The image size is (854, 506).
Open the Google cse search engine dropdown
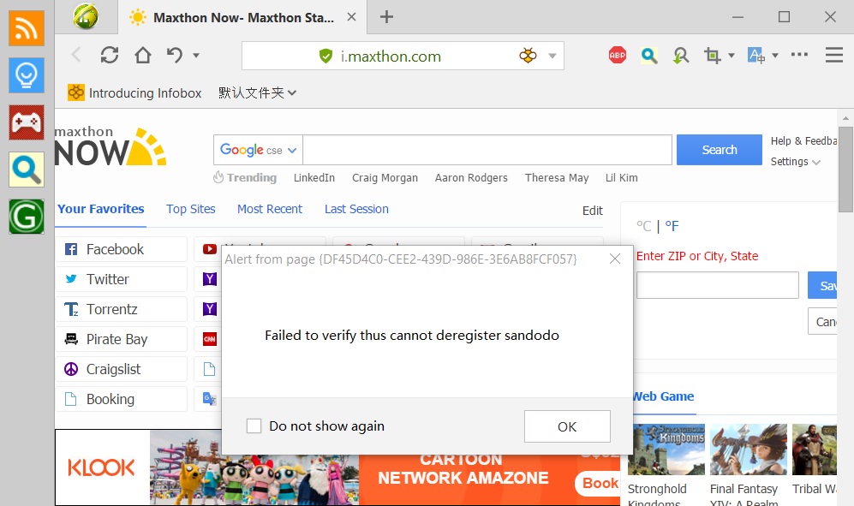258,150
